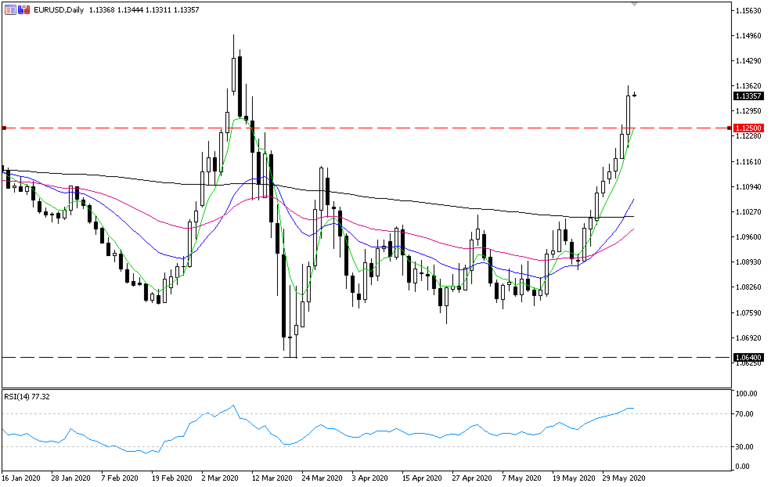Click the 24 Mar 2020 date label
The height and width of the screenshot is (487, 771).
(322, 478)
